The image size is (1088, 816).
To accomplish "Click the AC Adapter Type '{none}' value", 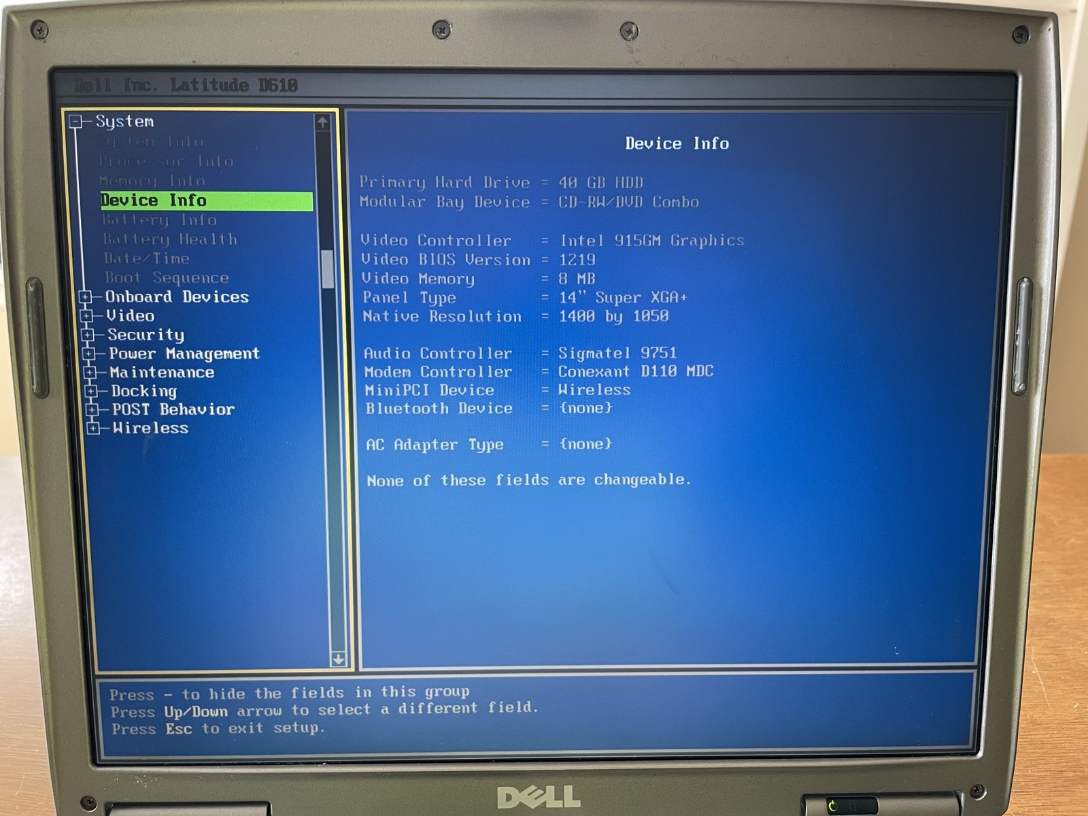I will click(586, 444).
